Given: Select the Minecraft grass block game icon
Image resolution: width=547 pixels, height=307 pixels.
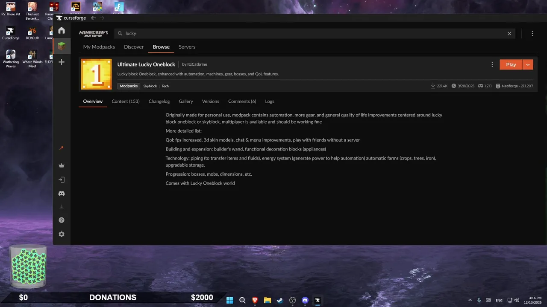Looking at the screenshot, I should [62, 46].
